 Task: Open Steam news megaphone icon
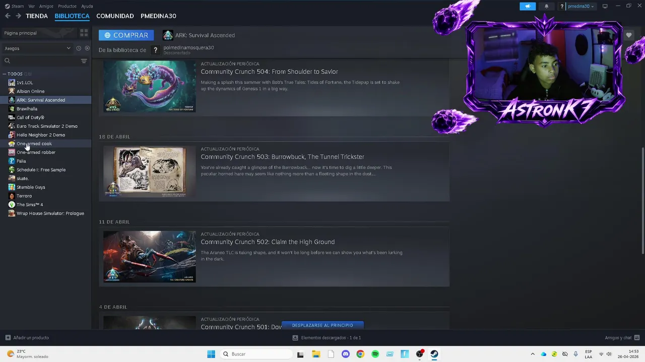528,6
